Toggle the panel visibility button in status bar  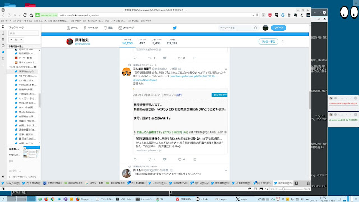coord(3,189)
